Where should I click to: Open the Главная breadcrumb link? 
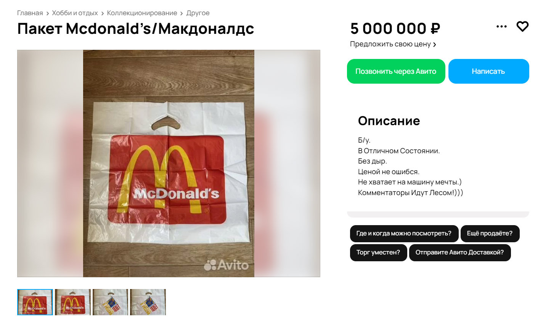pos(30,13)
